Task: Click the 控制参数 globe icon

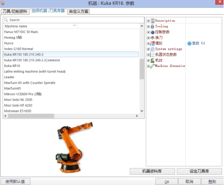Action: click(153, 32)
